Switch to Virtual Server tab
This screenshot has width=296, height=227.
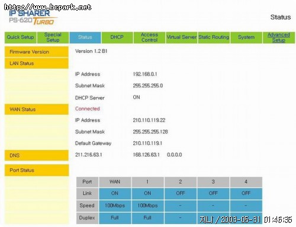click(x=182, y=37)
